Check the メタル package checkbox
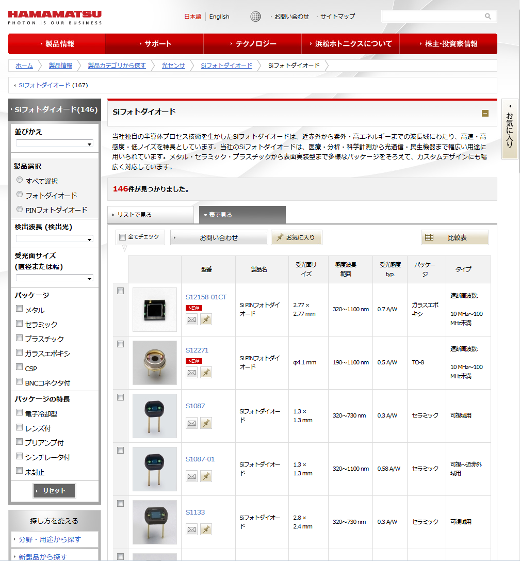 [20, 309]
